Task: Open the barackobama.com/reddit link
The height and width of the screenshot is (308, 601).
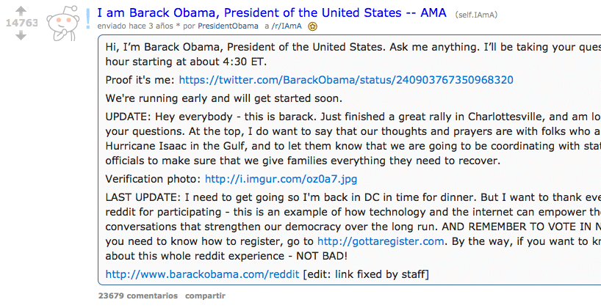Action: coord(202,274)
